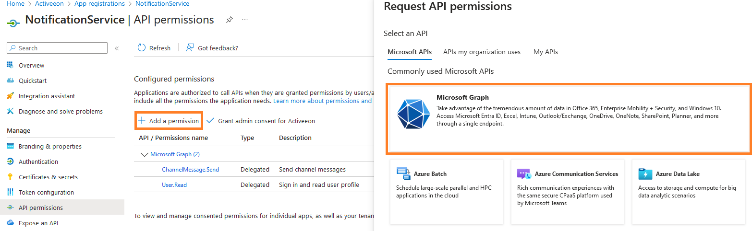
Task: Click Grant admin consent for Activeeon
Action: tap(261, 121)
